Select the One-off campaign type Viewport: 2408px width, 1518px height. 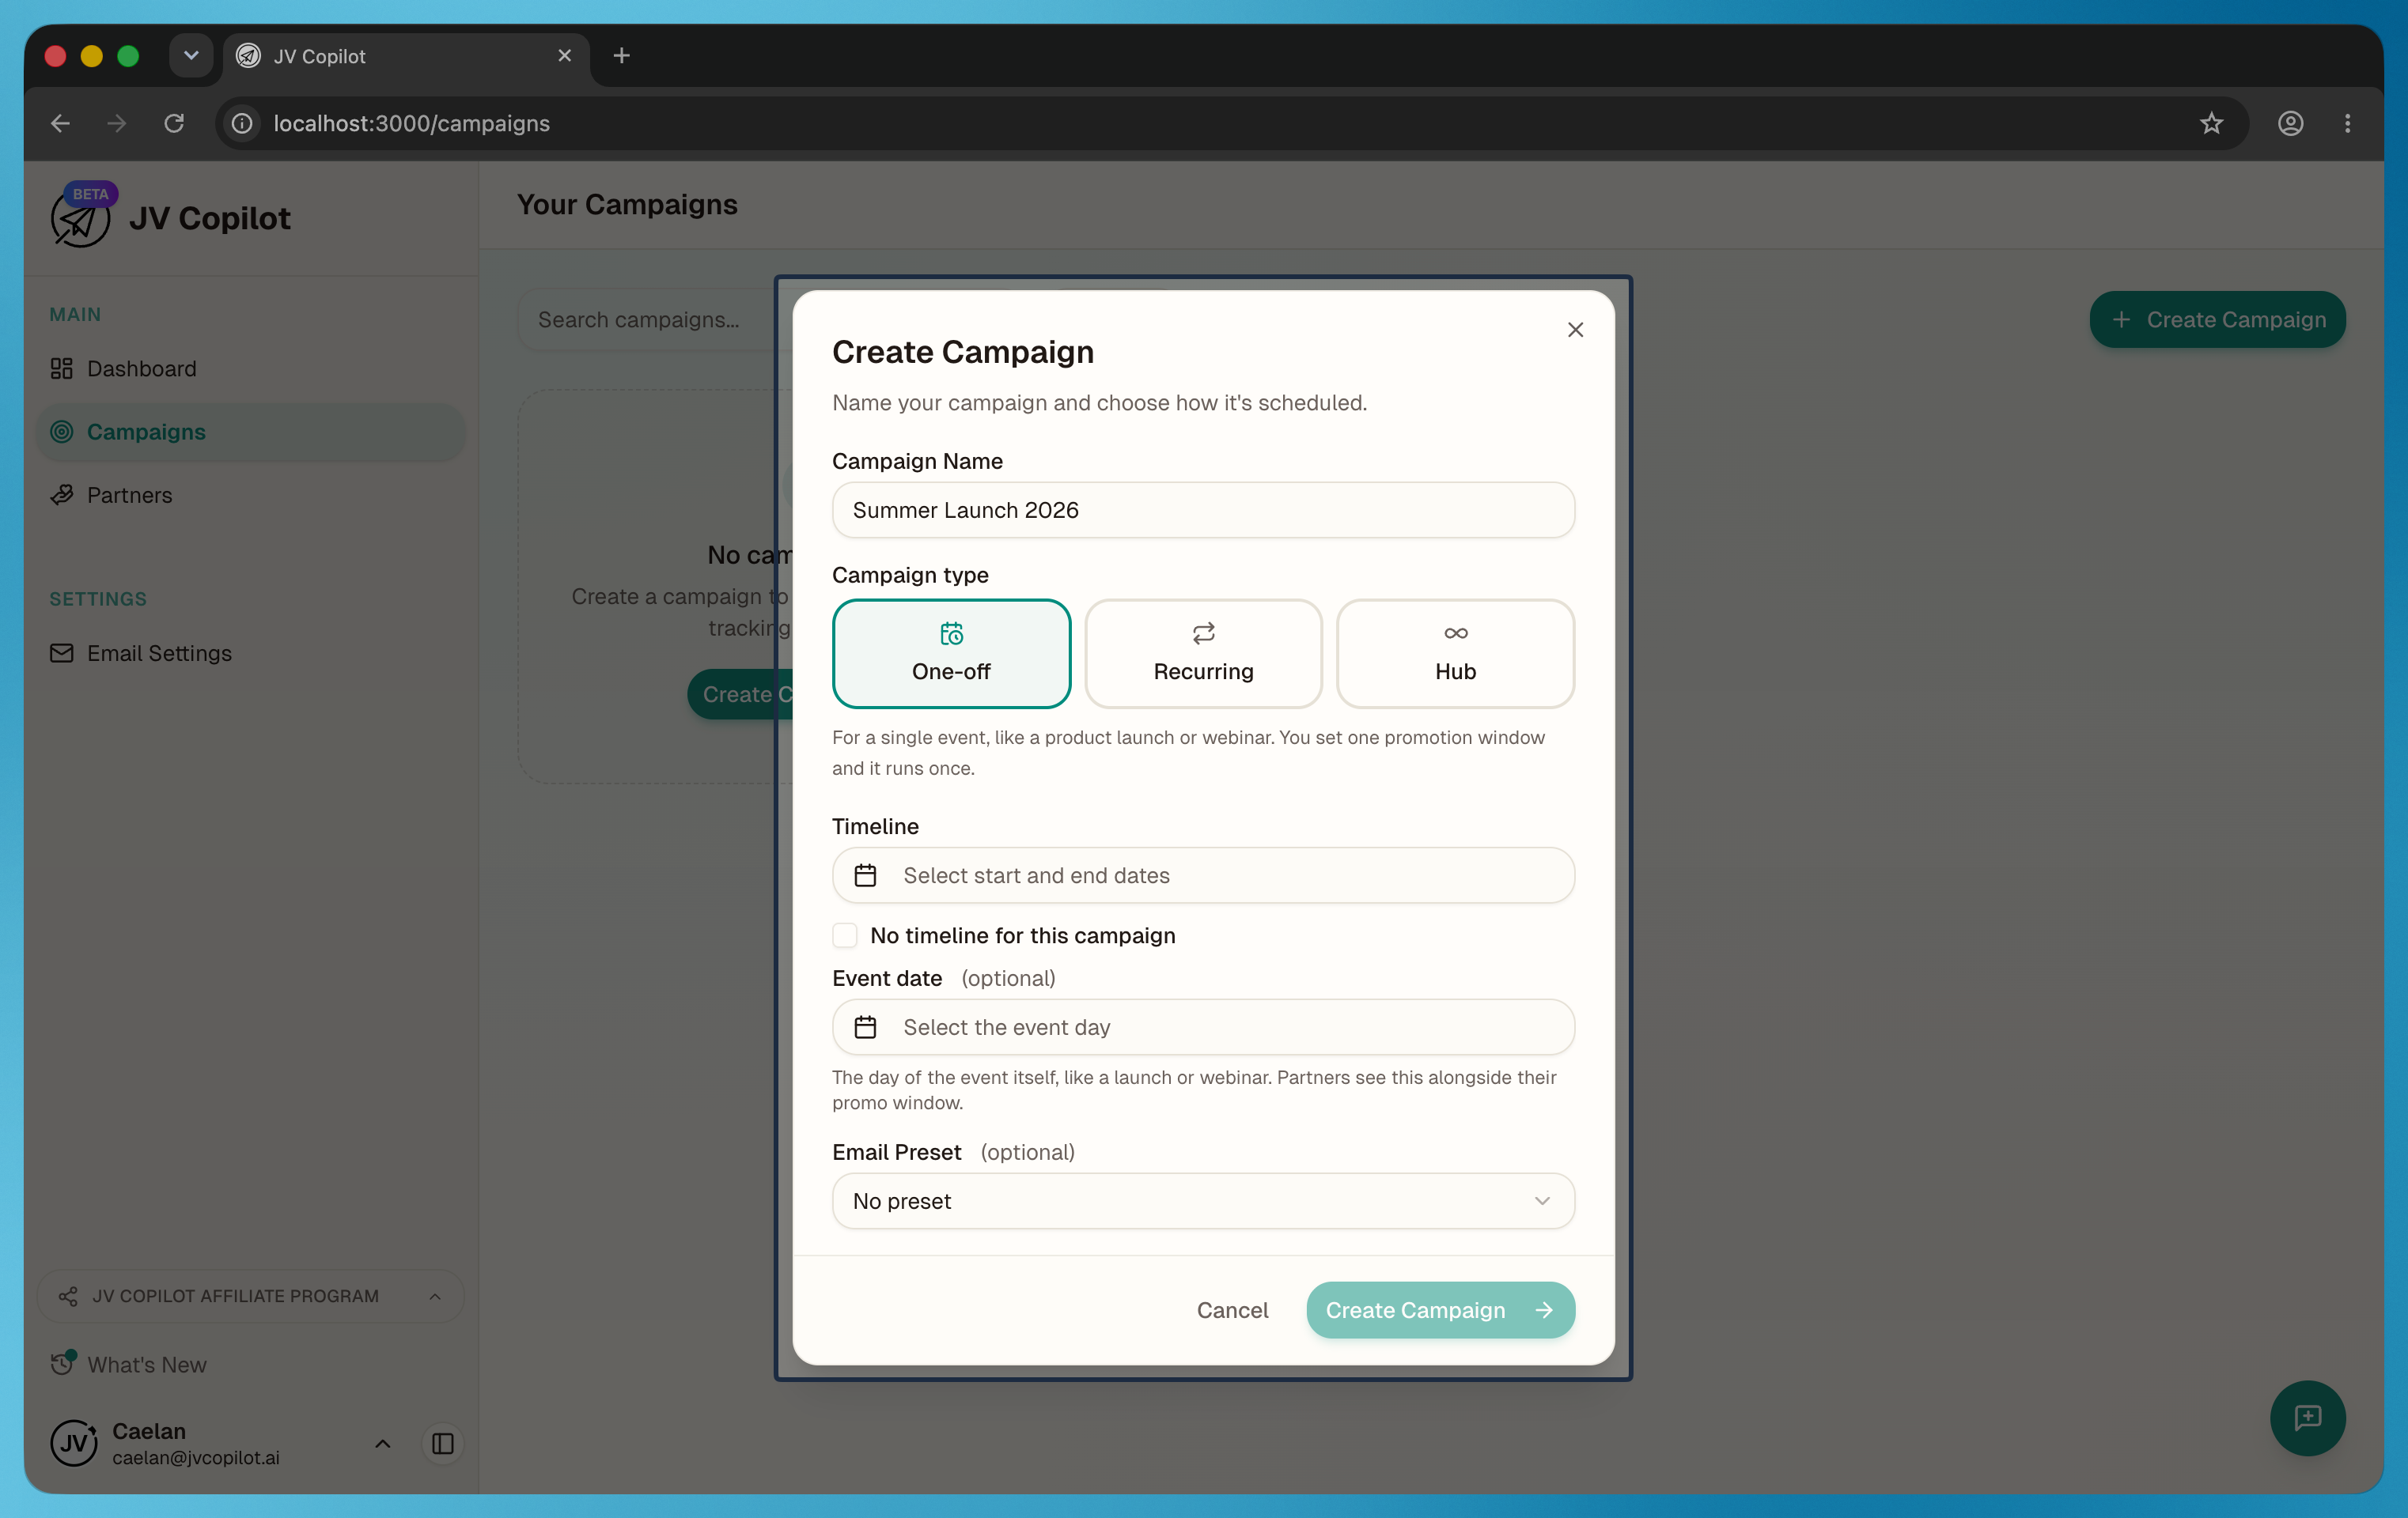951,654
